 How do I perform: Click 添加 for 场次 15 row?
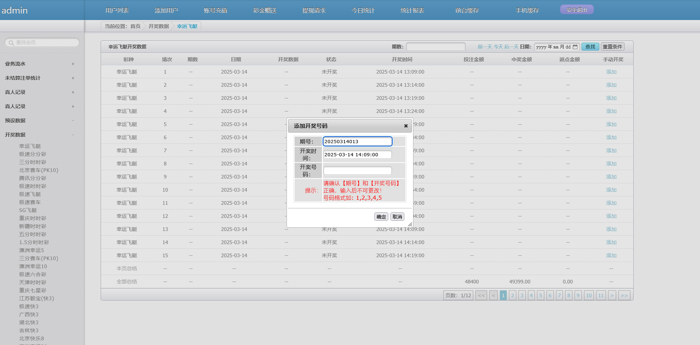pos(611,255)
